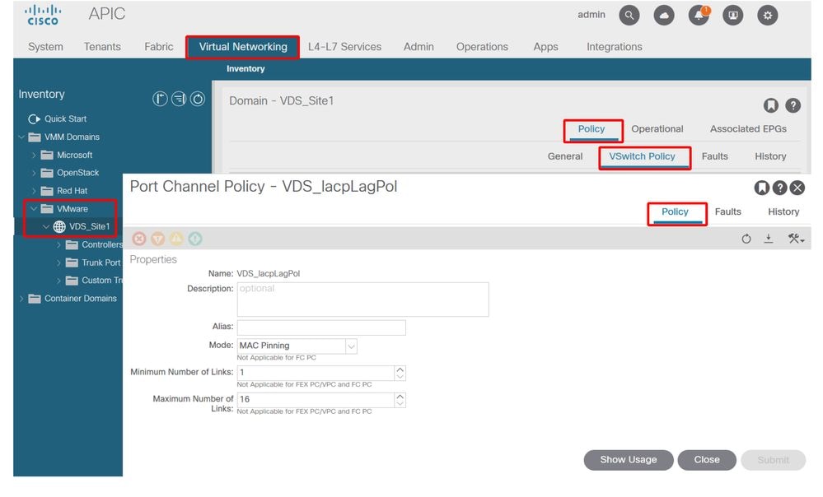The image size is (823, 497).
Task: Select the VSwitch Policy sub-tab
Action: [x=642, y=156]
